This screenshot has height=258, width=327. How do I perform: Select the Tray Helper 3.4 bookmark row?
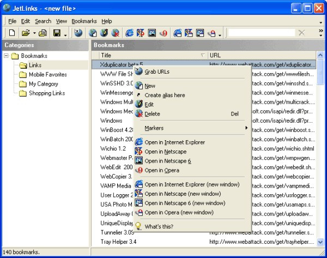click(x=204, y=242)
